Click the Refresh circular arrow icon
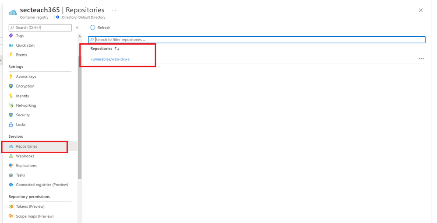The height and width of the screenshot is (223, 437). pos(93,28)
